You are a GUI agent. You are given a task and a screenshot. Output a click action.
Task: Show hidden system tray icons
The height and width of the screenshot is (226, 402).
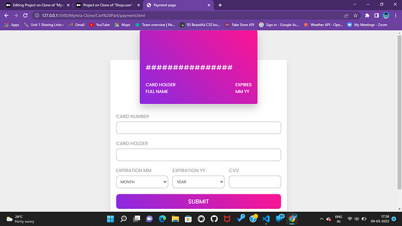tap(322, 219)
